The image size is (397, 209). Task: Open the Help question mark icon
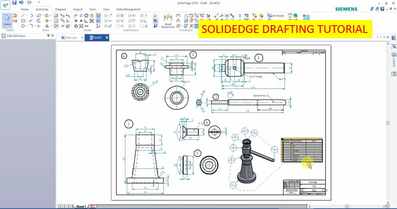[382, 9]
